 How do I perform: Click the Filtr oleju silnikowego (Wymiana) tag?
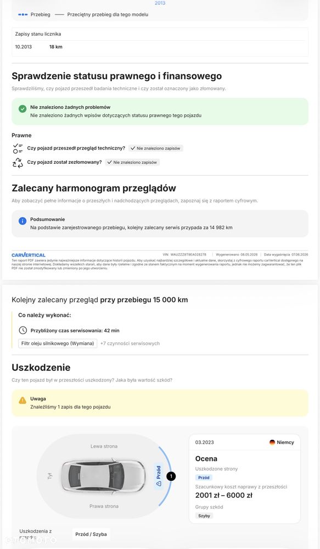click(x=58, y=343)
